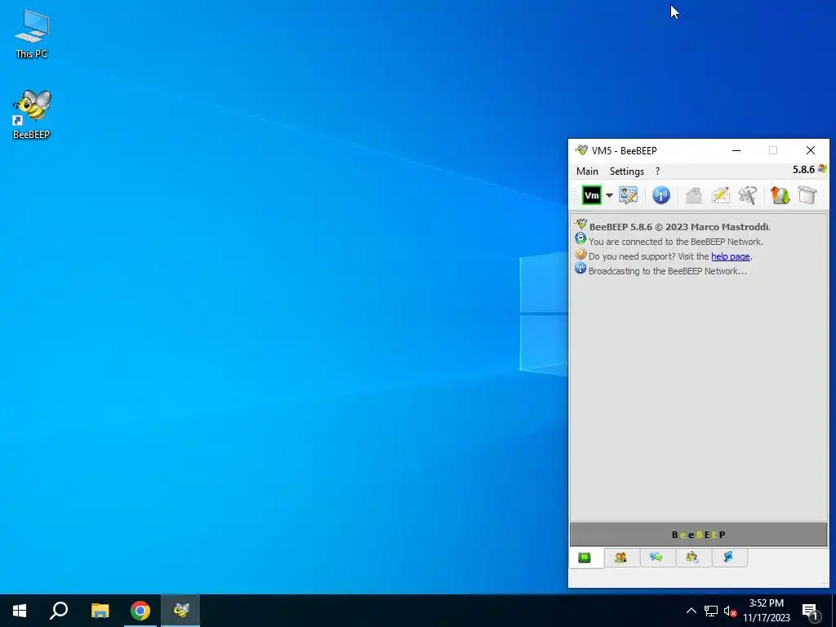Switch to the blue saved chats tab

pyautogui.click(x=728, y=557)
